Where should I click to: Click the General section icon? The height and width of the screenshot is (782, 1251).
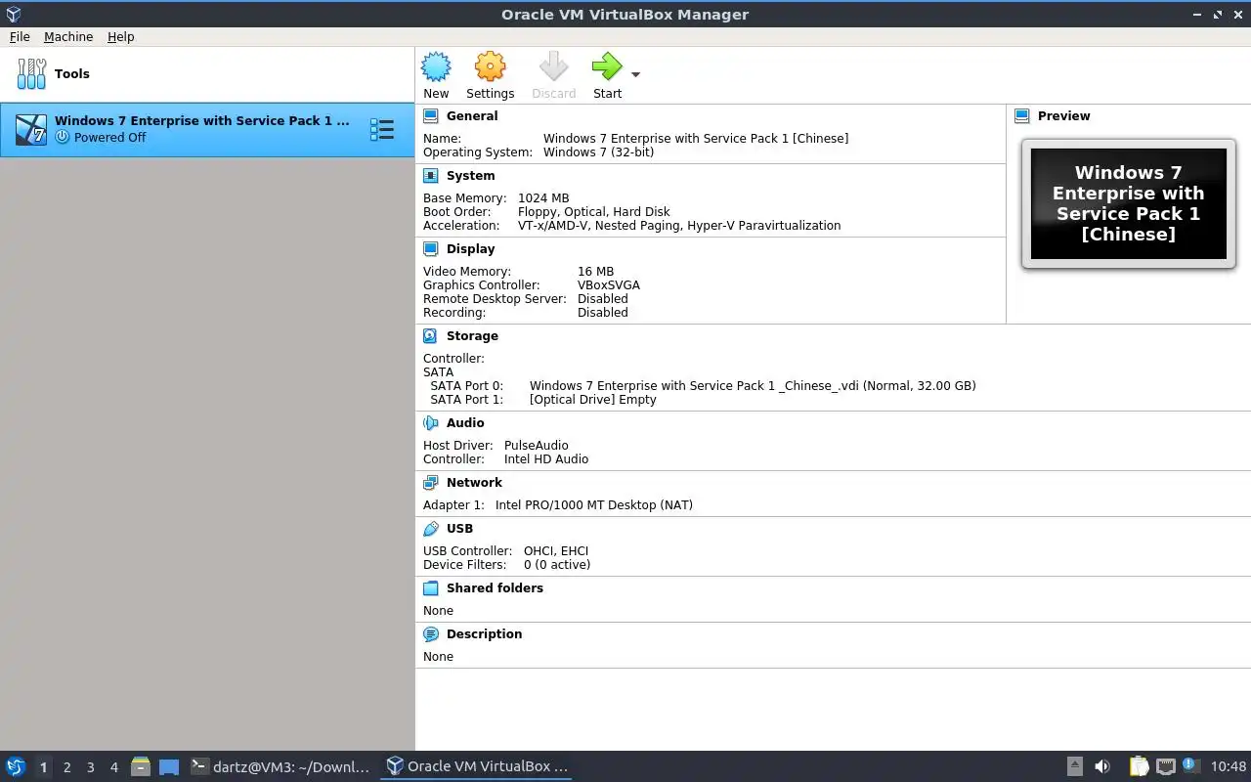click(431, 115)
